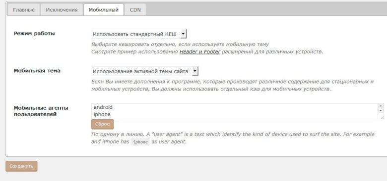Expand the Мобильная тема dropdown

click(x=145, y=71)
